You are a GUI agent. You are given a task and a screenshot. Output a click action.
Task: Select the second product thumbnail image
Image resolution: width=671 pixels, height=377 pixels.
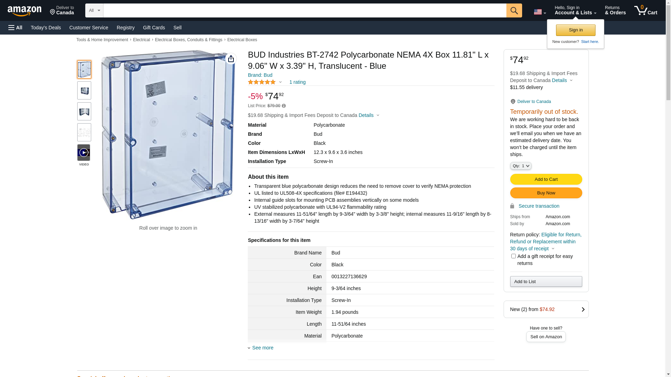pyautogui.click(x=84, y=90)
